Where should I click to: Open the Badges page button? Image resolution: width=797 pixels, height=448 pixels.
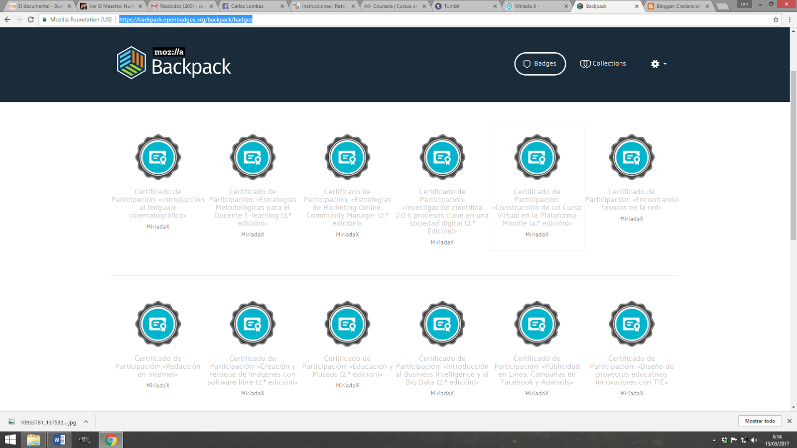point(540,64)
